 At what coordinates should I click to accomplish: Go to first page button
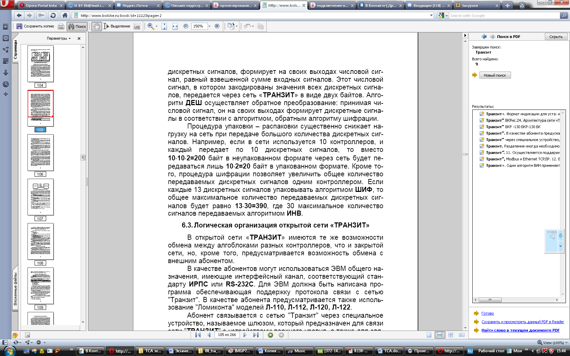(x=198, y=335)
